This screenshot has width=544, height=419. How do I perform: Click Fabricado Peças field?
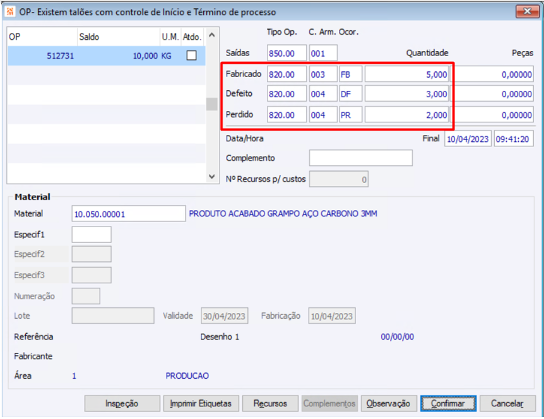493,74
